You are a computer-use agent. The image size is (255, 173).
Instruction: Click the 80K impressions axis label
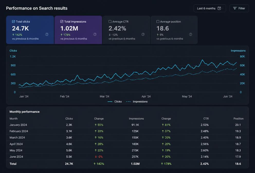pos(242,57)
